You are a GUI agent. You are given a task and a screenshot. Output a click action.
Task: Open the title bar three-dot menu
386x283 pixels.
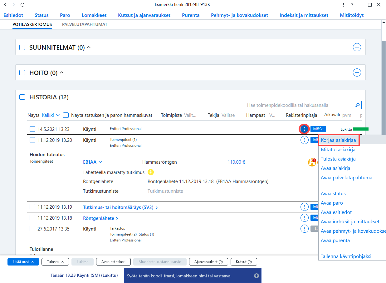pyautogui.click(x=344, y=5)
